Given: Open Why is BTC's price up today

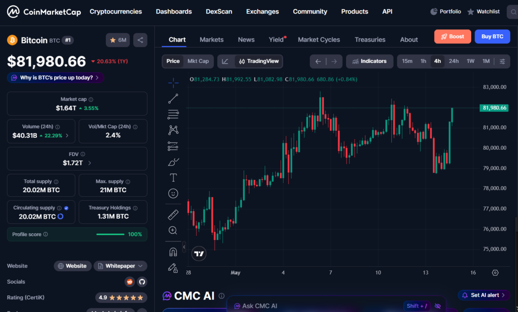Looking at the screenshot, I should (x=55, y=78).
